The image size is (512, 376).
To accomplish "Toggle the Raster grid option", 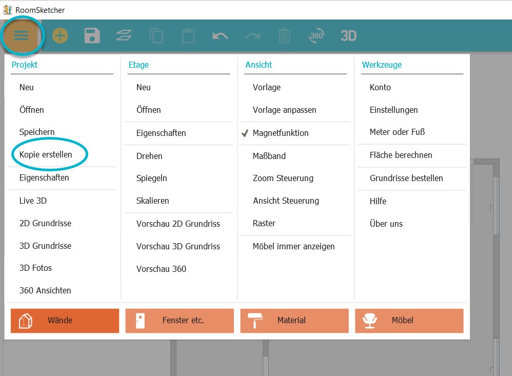I will pyautogui.click(x=264, y=223).
